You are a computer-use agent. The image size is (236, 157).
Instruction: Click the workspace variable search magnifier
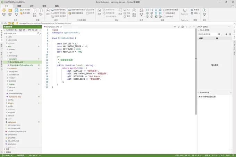point(219,34)
